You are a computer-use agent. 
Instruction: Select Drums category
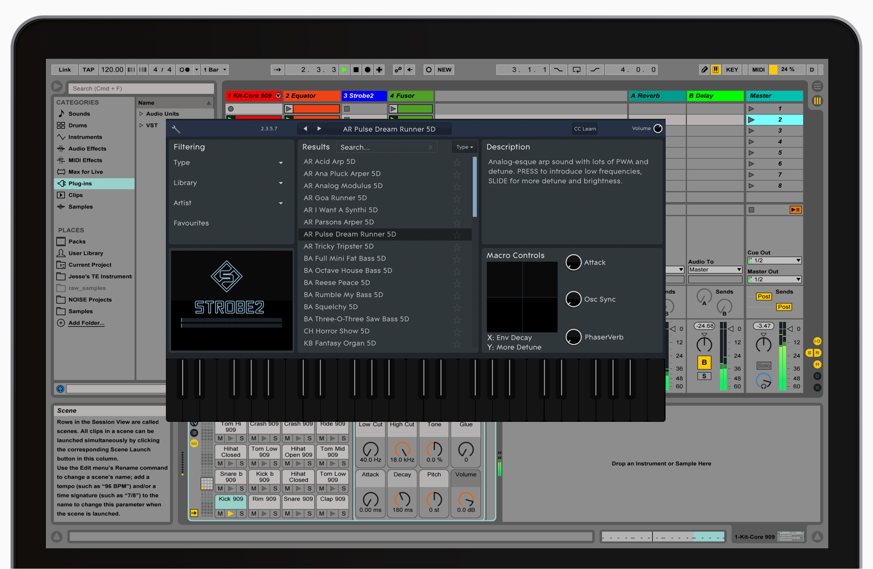point(77,125)
